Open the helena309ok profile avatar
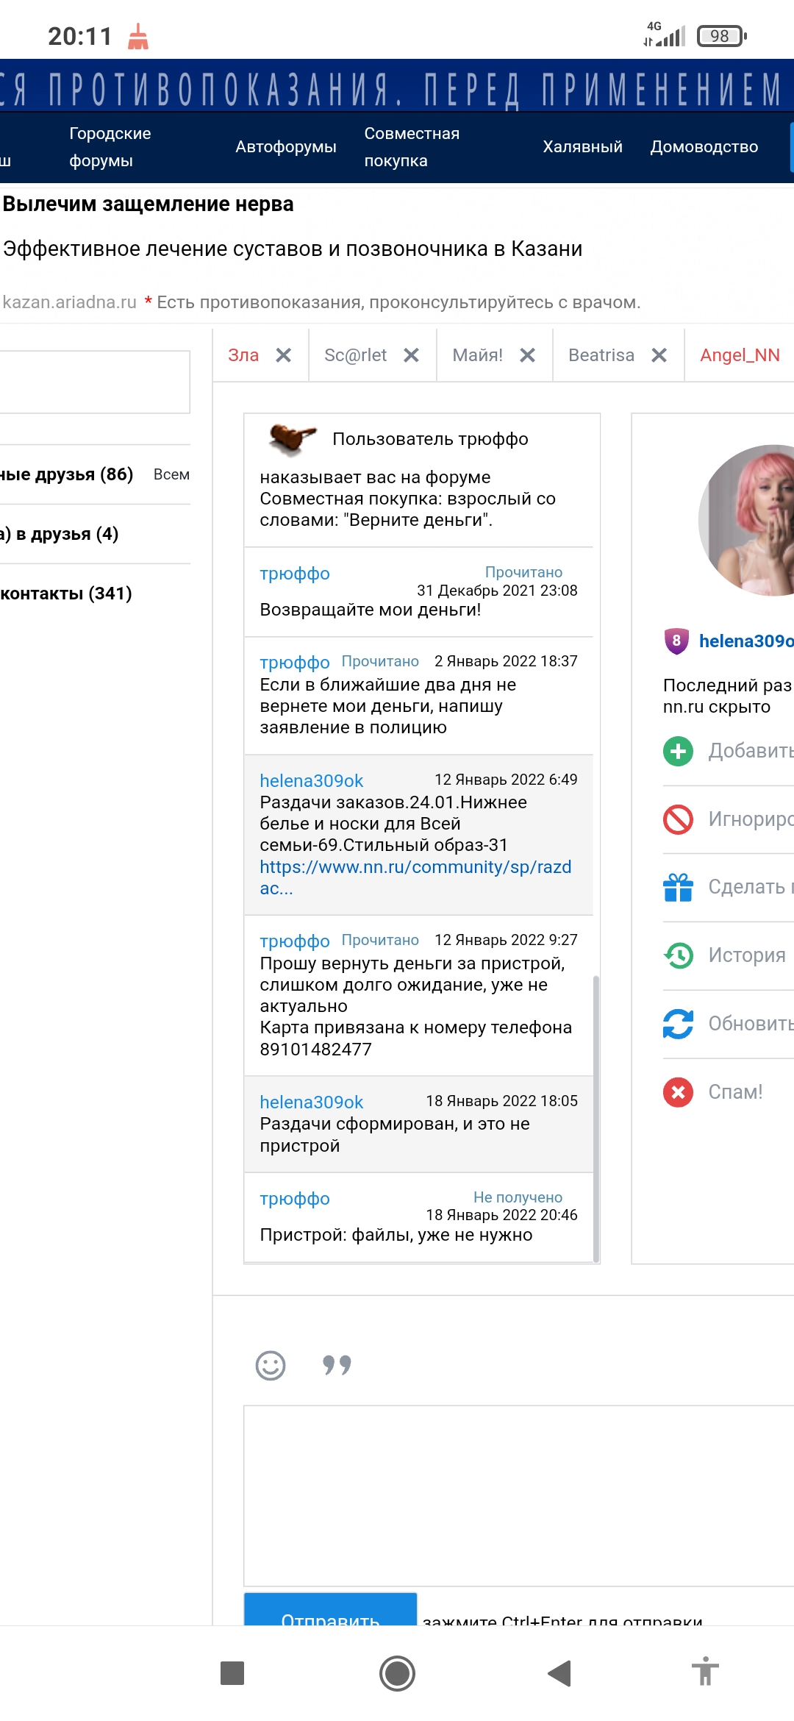This screenshot has width=794, height=1721. pyautogui.click(x=746, y=521)
